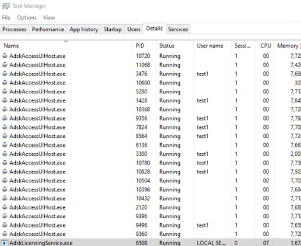Click icon of AdskAccessUIHost.exe with PID 2120

pos(5,207)
